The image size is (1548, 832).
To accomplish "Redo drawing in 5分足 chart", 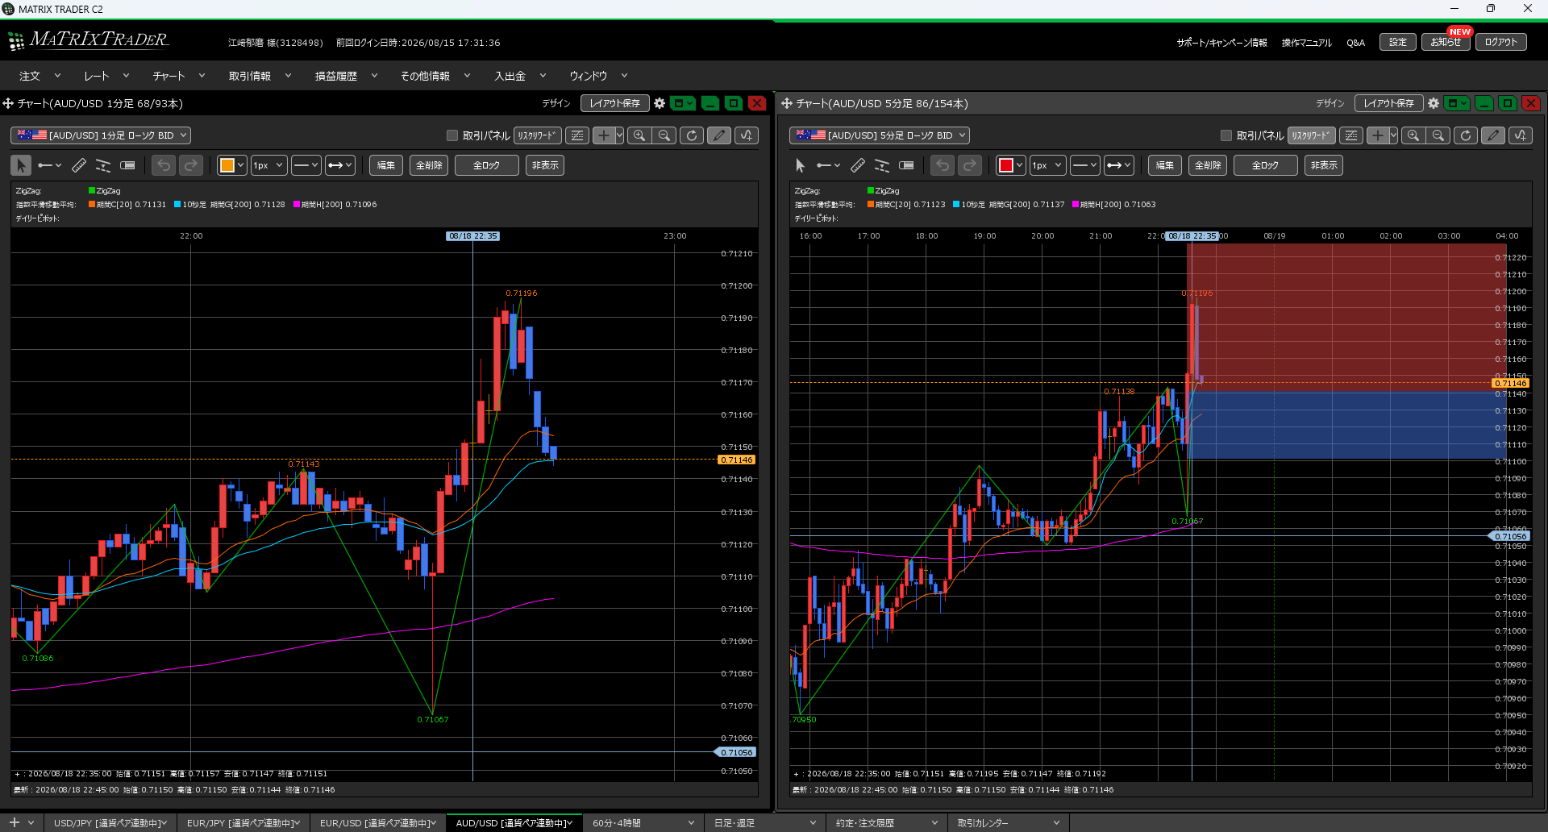I will click(970, 165).
